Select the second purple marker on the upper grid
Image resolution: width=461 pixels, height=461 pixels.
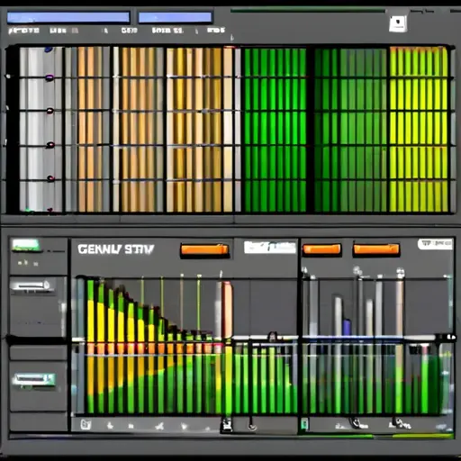[50, 78]
